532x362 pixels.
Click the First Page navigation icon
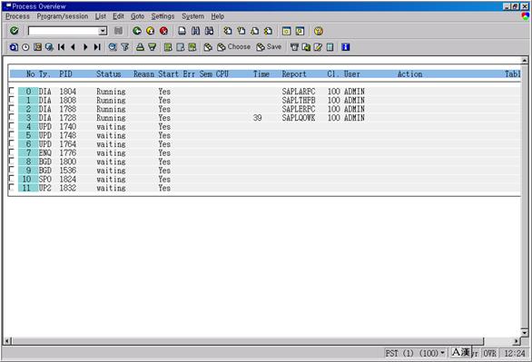[61, 47]
